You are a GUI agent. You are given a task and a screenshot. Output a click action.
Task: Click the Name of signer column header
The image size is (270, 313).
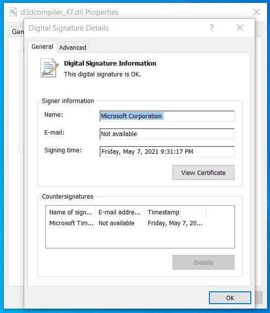tap(70, 212)
